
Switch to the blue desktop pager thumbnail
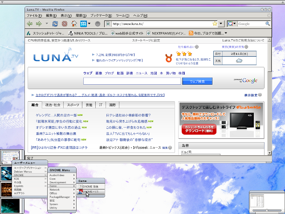tap(6, 173)
